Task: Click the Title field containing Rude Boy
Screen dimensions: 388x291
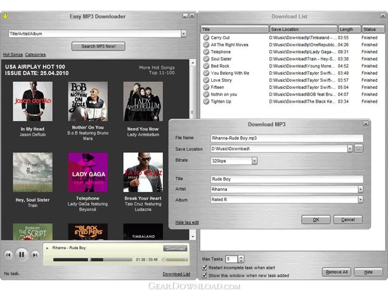Action: [x=287, y=179]
